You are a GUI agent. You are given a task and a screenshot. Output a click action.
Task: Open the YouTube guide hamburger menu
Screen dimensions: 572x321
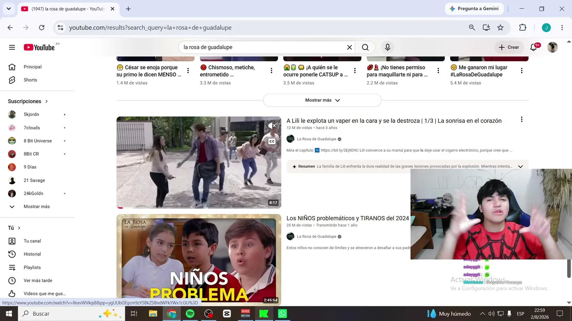click(x=12, y=47)
